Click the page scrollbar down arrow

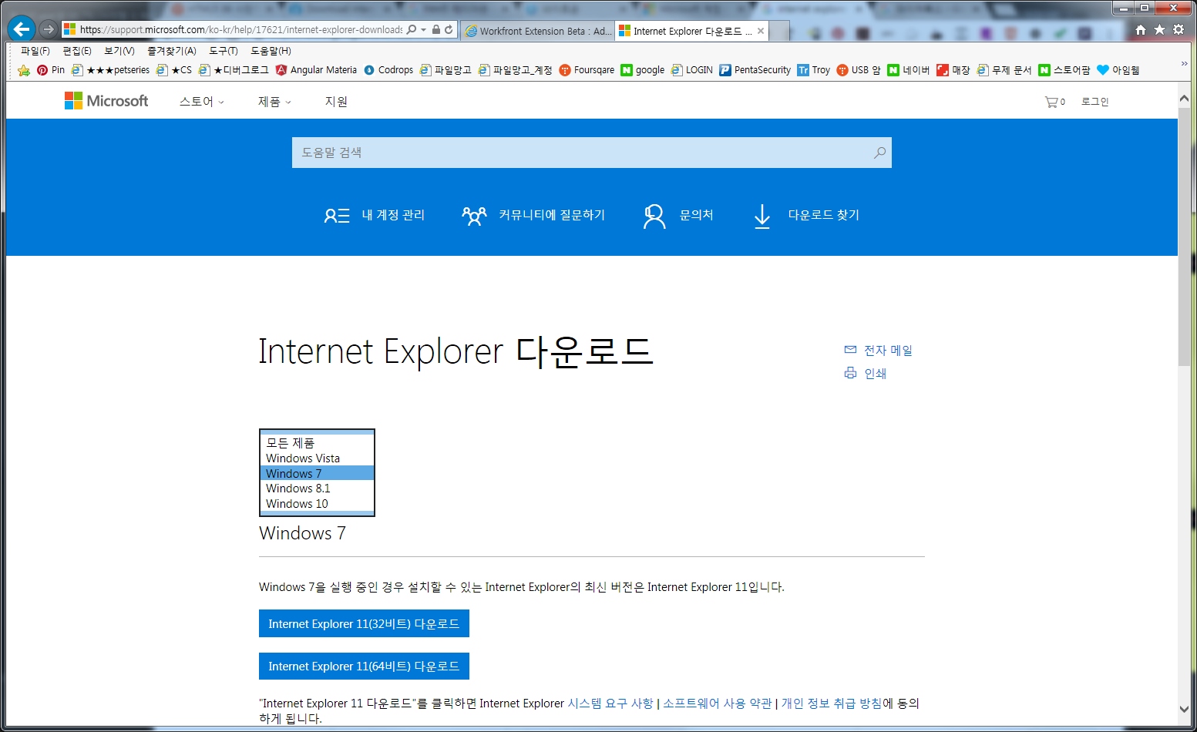tap(1184, 709)
